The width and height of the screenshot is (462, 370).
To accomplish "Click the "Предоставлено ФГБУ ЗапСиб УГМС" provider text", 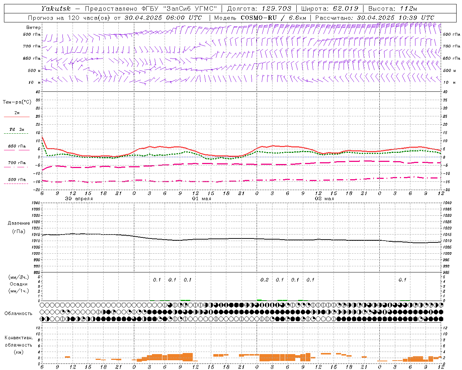I will tap(151, 9).
